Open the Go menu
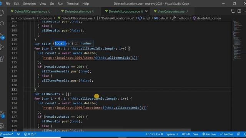The height and width of the screenshot is (138, 246). pos(52,3)
